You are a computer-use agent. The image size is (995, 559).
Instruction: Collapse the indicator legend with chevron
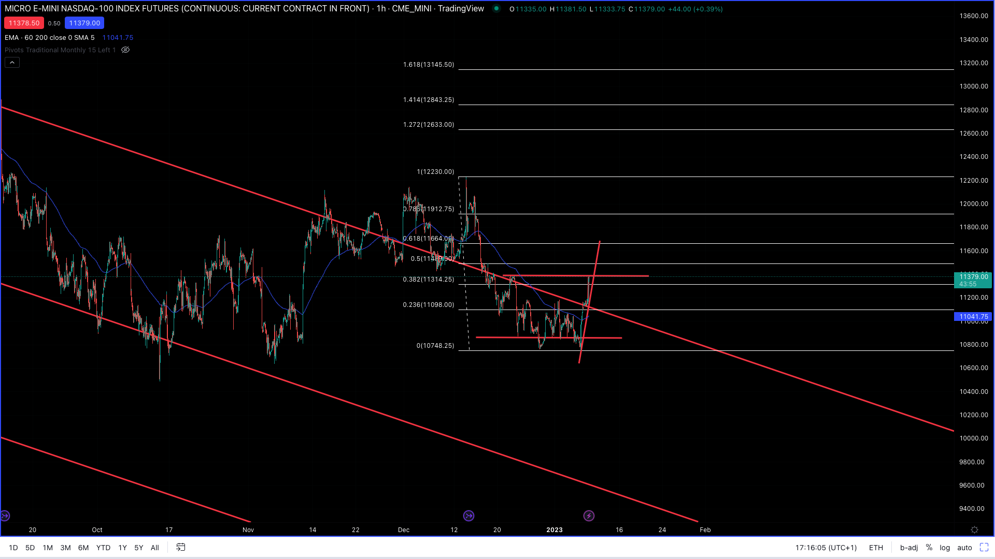12,63
